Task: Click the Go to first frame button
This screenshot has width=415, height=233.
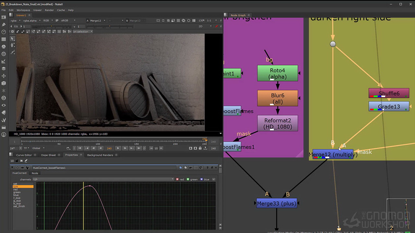Action: click(79, 148)
